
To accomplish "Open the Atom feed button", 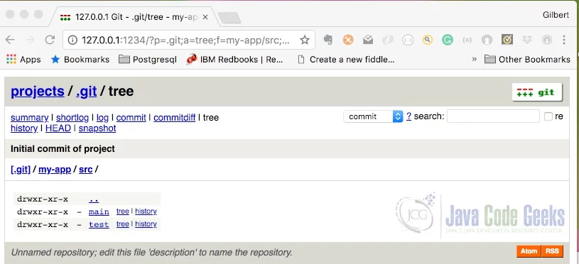I will (529, 251).
